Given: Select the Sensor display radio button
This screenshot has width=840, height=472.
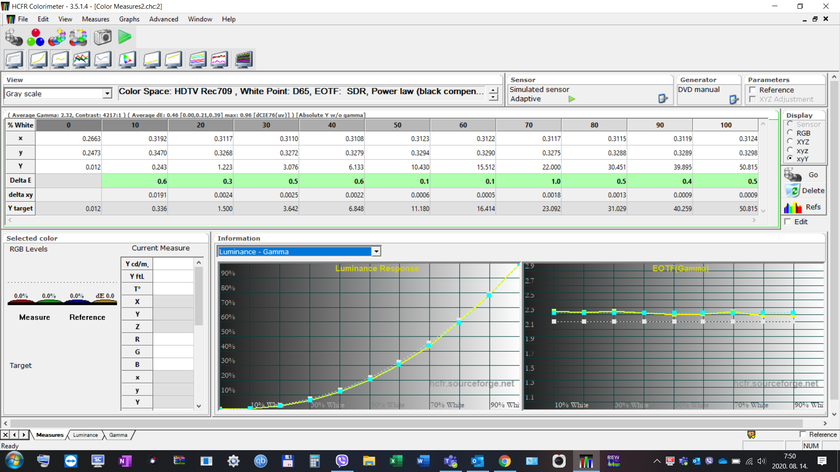Looking at the screenshot, I should point(790,124).
